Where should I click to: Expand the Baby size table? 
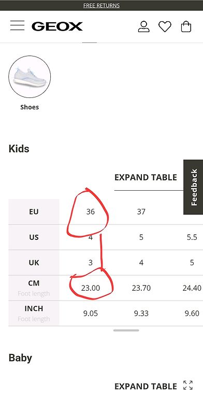click(x=146, y=386)
